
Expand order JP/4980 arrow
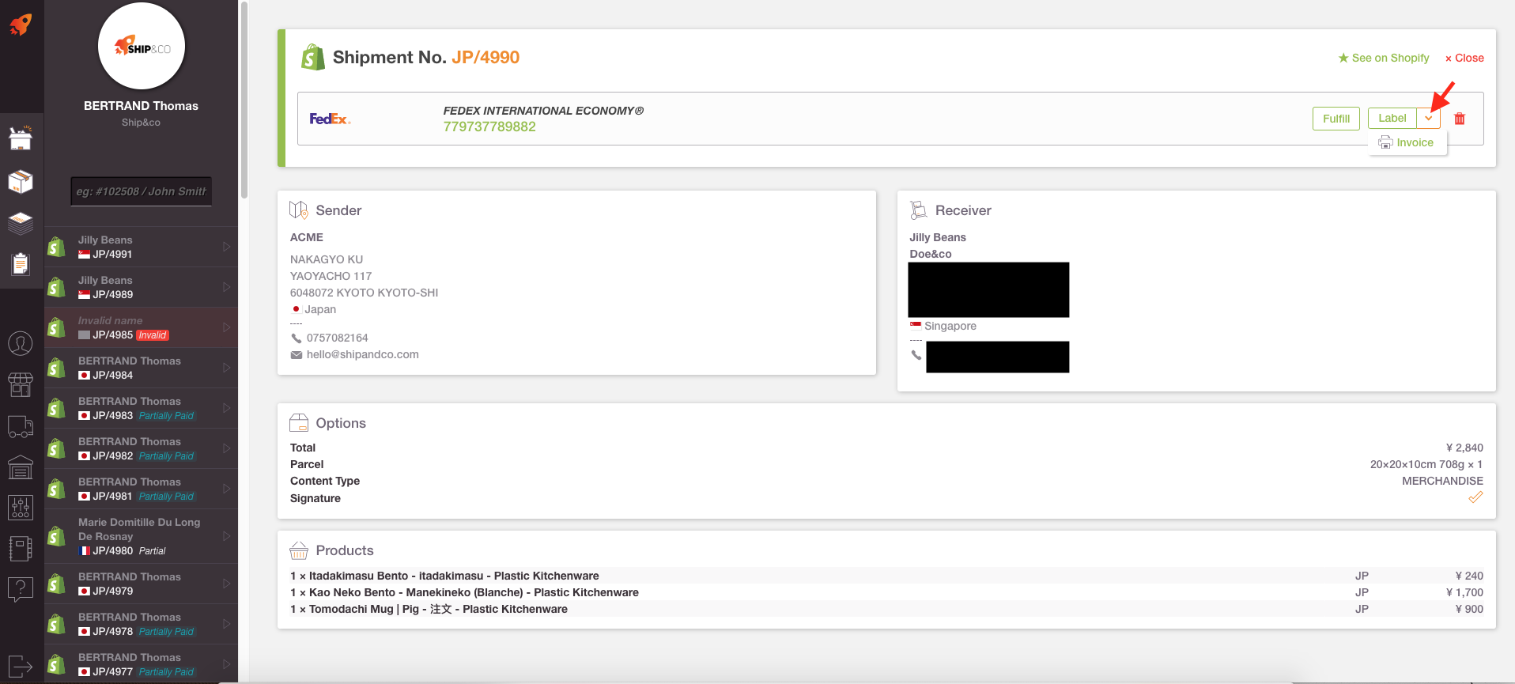(226, 536)
